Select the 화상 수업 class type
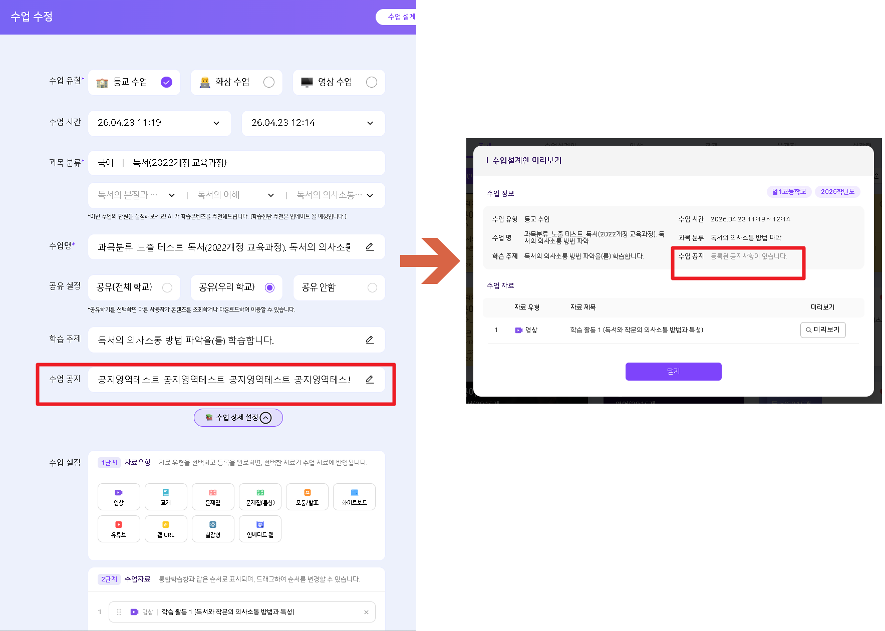The height and width of the screenshot is (631, 885). (x=236, y=82)
